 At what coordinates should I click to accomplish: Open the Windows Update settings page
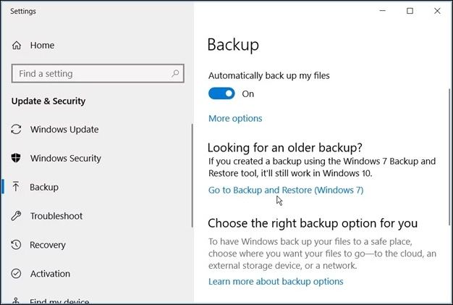coord(64,130)
